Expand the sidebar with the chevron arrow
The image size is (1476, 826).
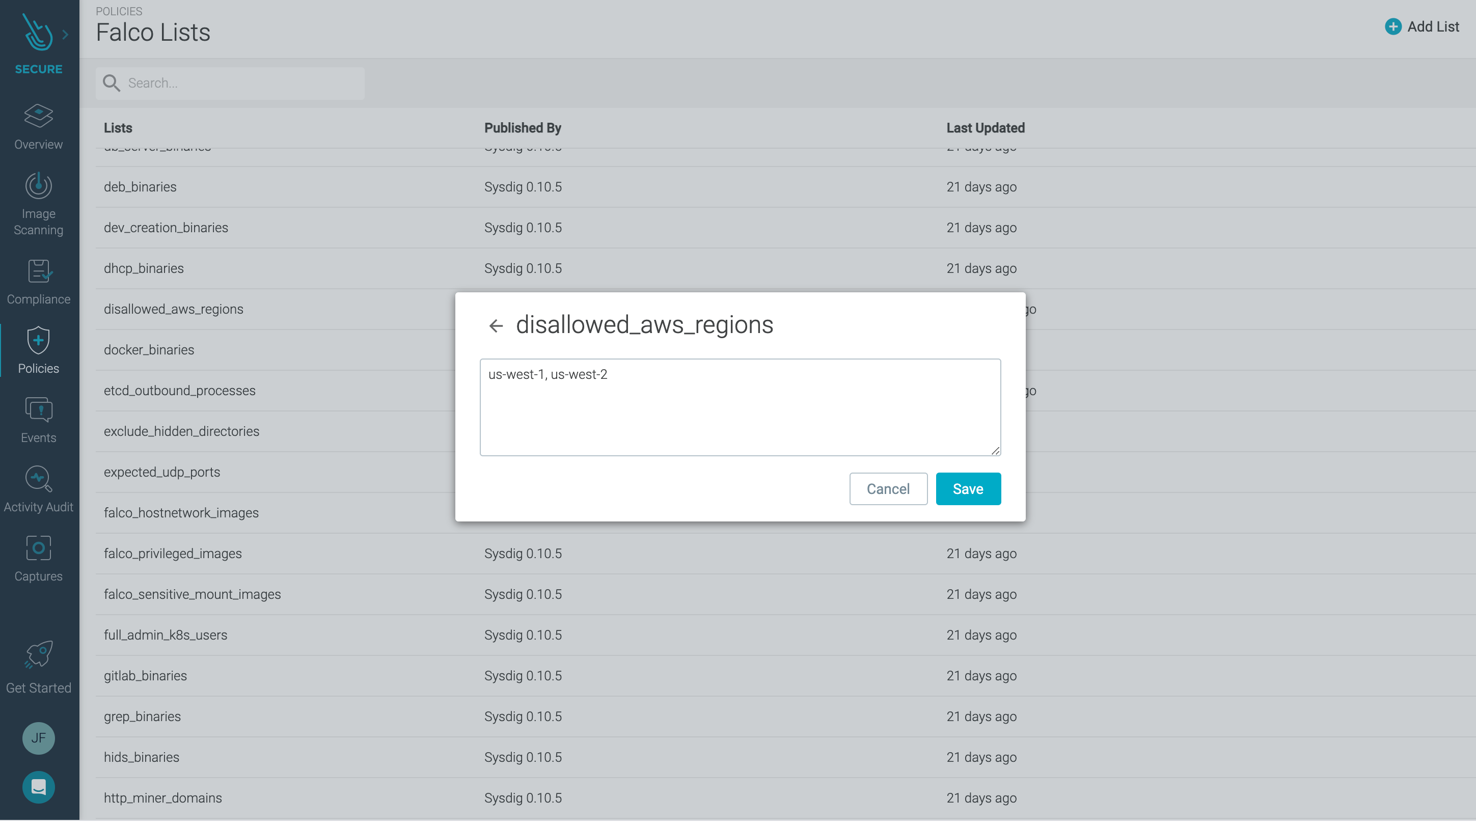[65, 35]
